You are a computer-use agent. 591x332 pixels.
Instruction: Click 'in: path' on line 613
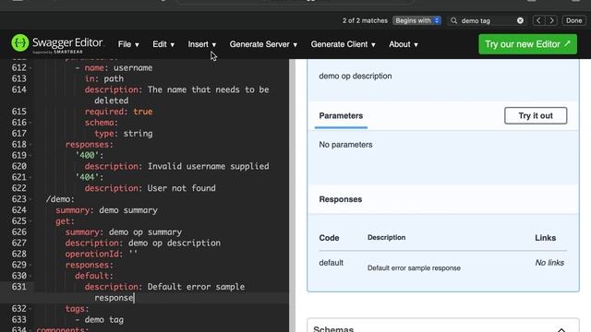pyautogui.click(x=104, y=78)
